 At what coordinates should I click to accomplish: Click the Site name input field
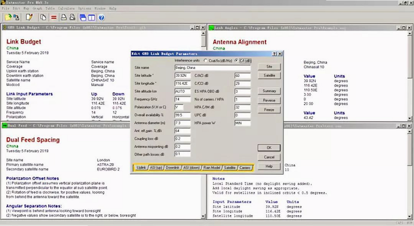213,68
